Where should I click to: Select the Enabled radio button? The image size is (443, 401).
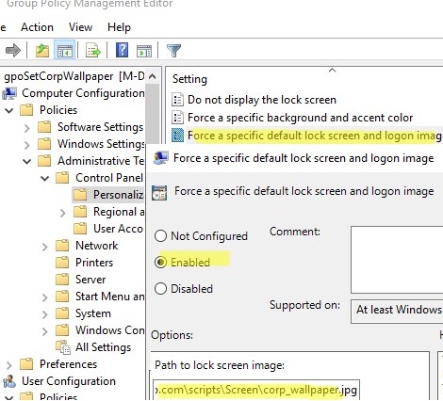tap(160, 262)
